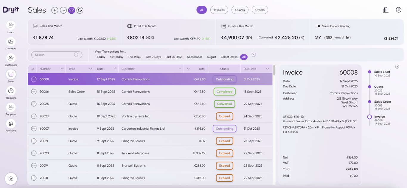Select the All date range pill
This screenshot has width=407, height=188.
(x=244, y=57)
